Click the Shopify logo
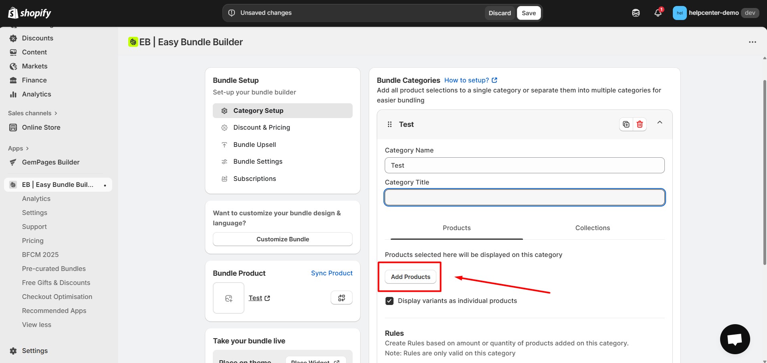Screen dimensions: 767x363 (30, 13)
